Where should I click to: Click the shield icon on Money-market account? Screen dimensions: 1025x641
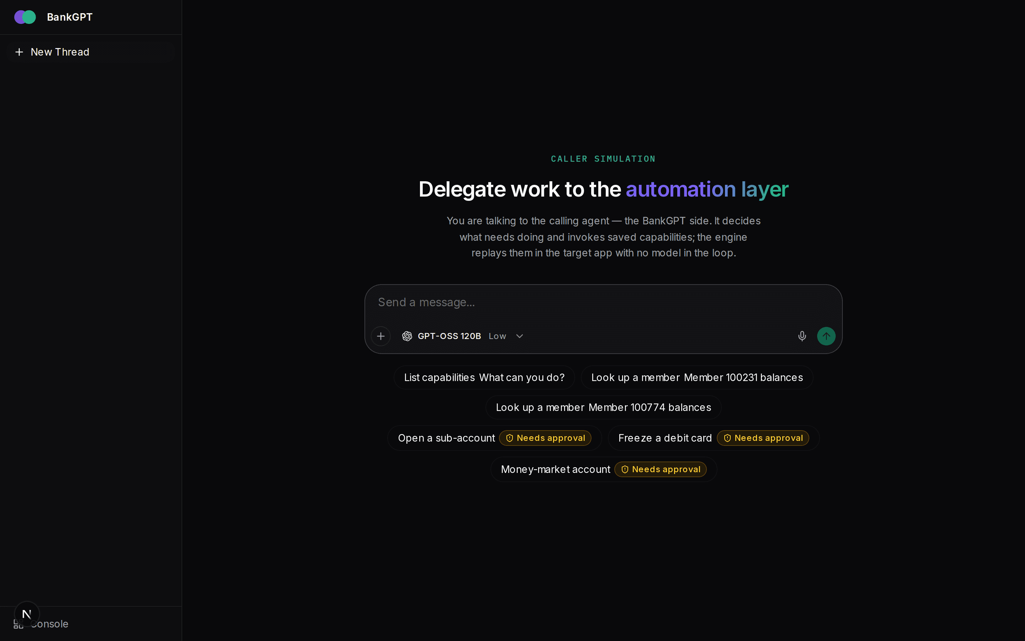click(625, 469)
